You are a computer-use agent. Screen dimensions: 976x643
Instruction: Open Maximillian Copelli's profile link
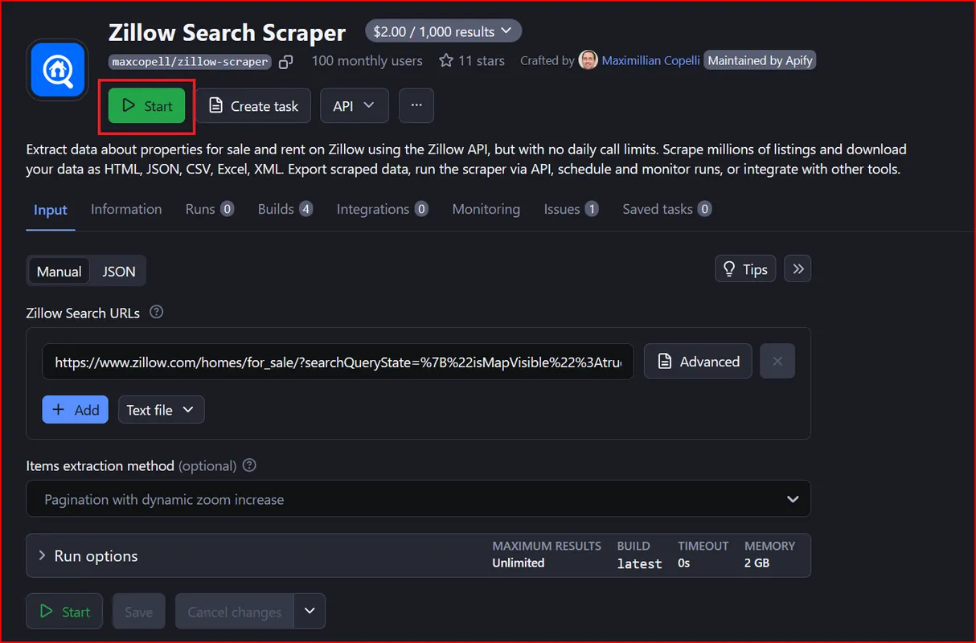[x=650, y=60]
